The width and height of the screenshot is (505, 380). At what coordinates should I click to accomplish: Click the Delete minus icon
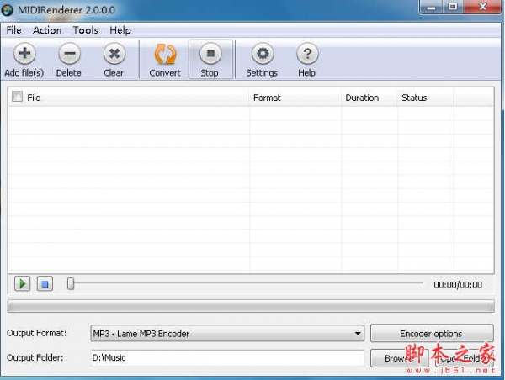(69, 54)
